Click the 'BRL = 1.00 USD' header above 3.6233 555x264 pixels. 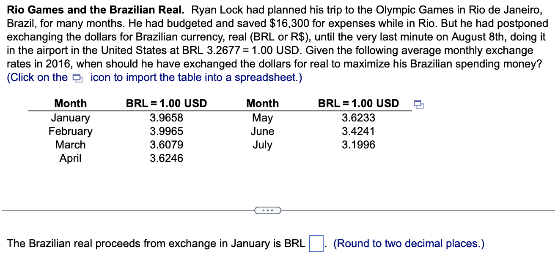358,103
